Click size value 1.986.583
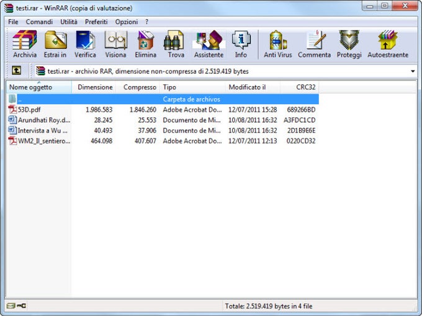The width and height of the screenshot is (422, 316). pos(99,109)
